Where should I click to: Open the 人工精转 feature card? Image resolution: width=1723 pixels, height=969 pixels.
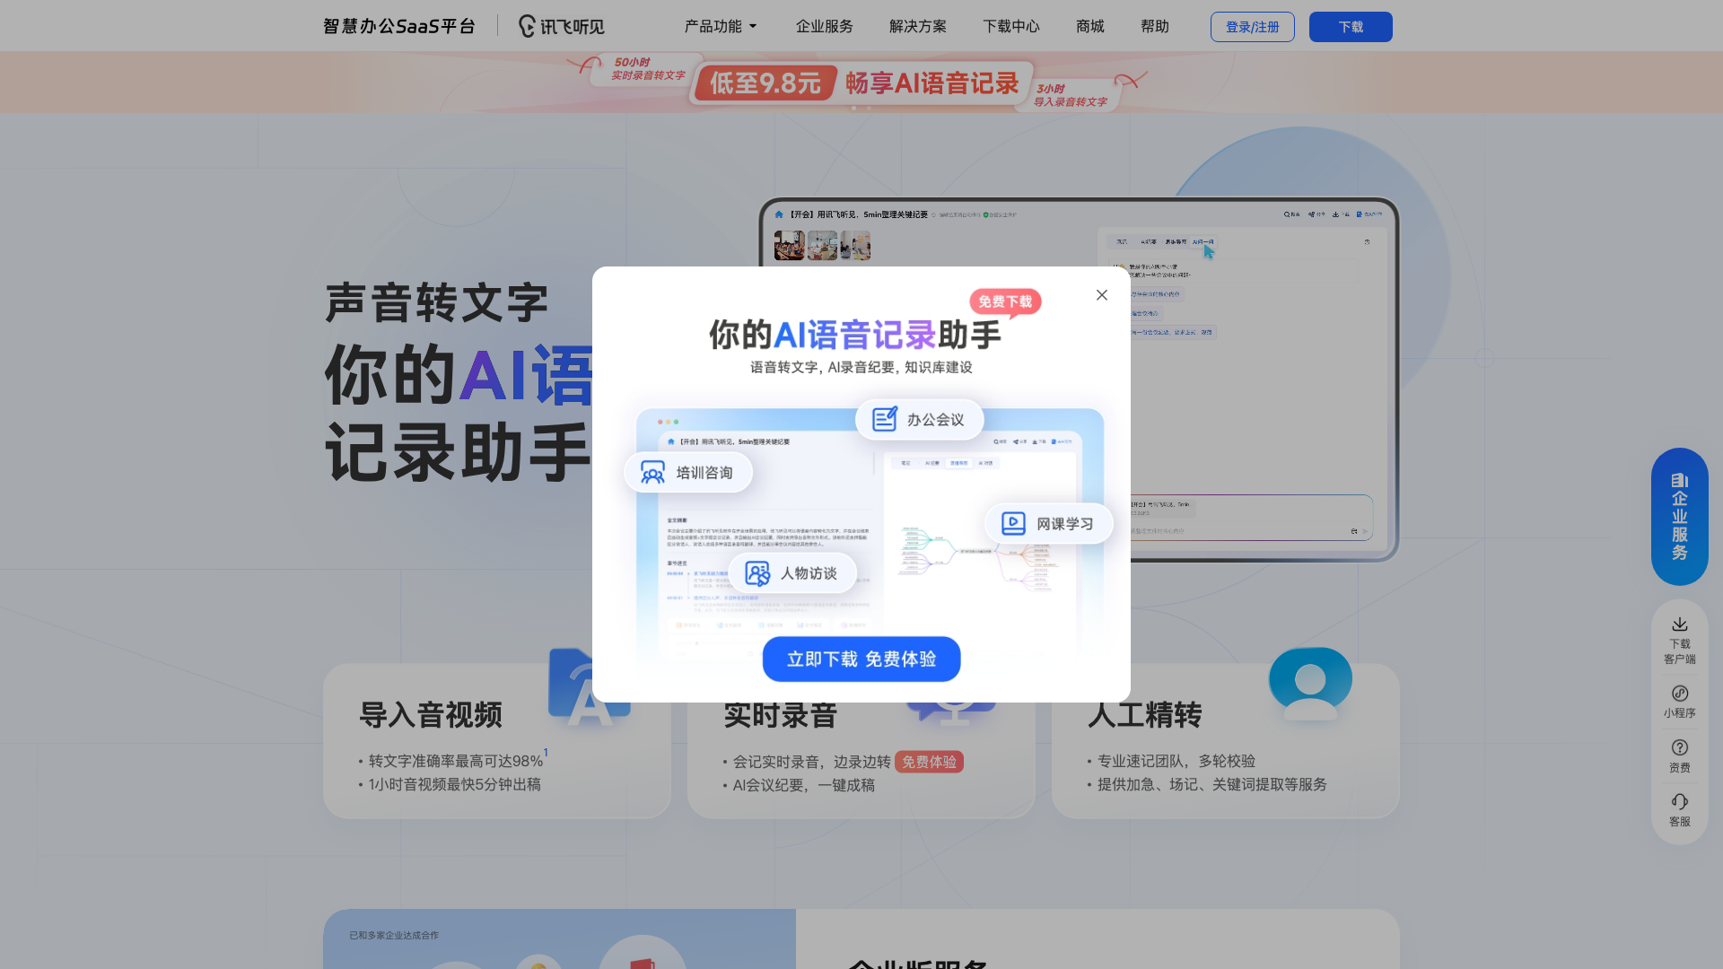pos(1226,741)
